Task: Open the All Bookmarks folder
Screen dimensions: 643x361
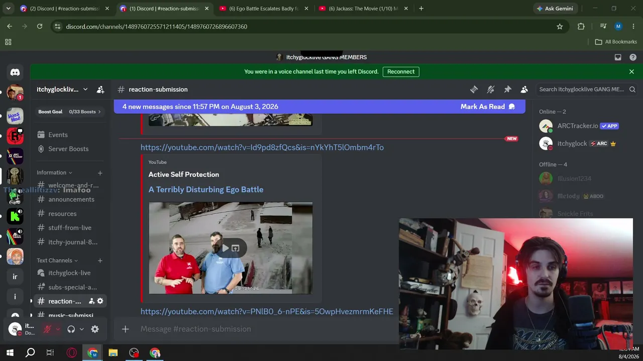Action: pos(616,42)
